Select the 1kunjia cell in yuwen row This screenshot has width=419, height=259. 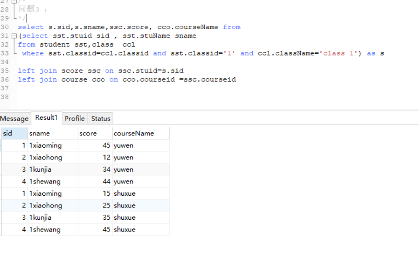pyautogui.click(x=53, y=169)
